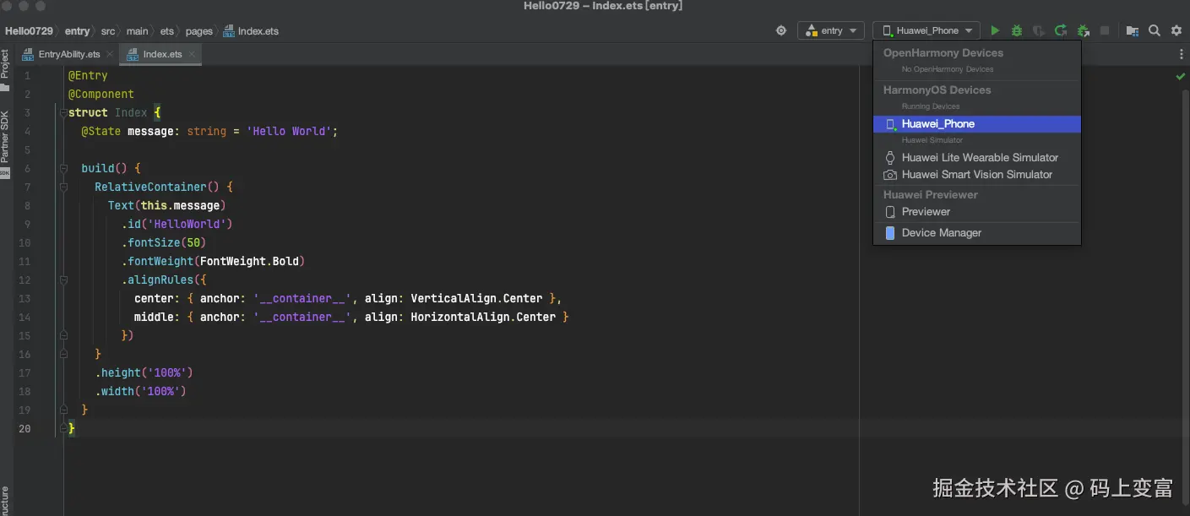
Task: Click the @Entry decorator text
Action: click(x=88, y=76)
